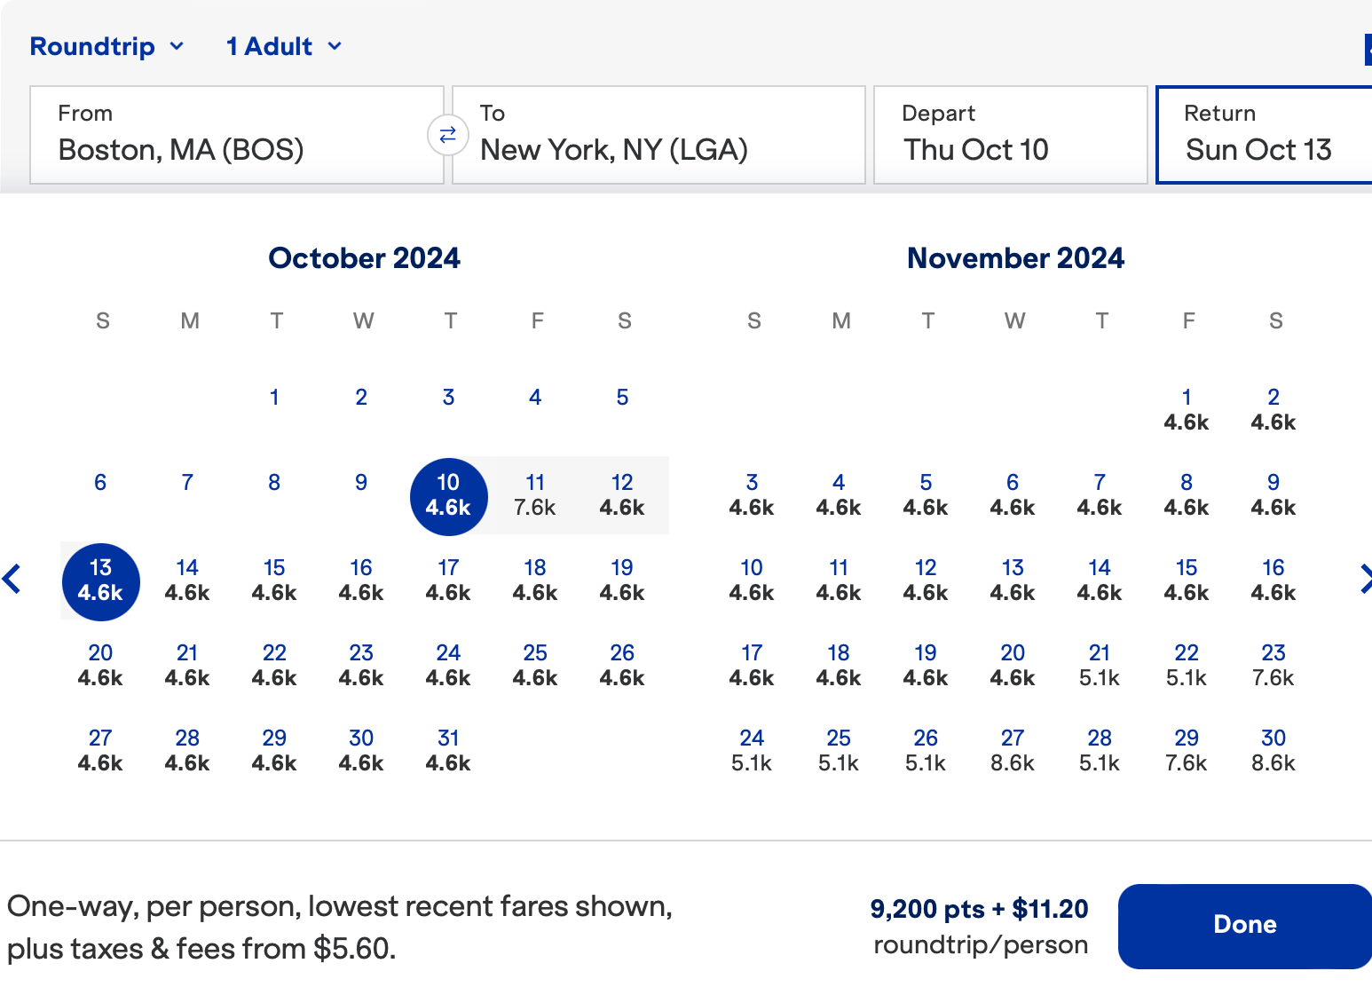The image size is (1372, 987).
Task: Expand the 1 Adult passengers dropdown
Action: click(x=284, y=46)
